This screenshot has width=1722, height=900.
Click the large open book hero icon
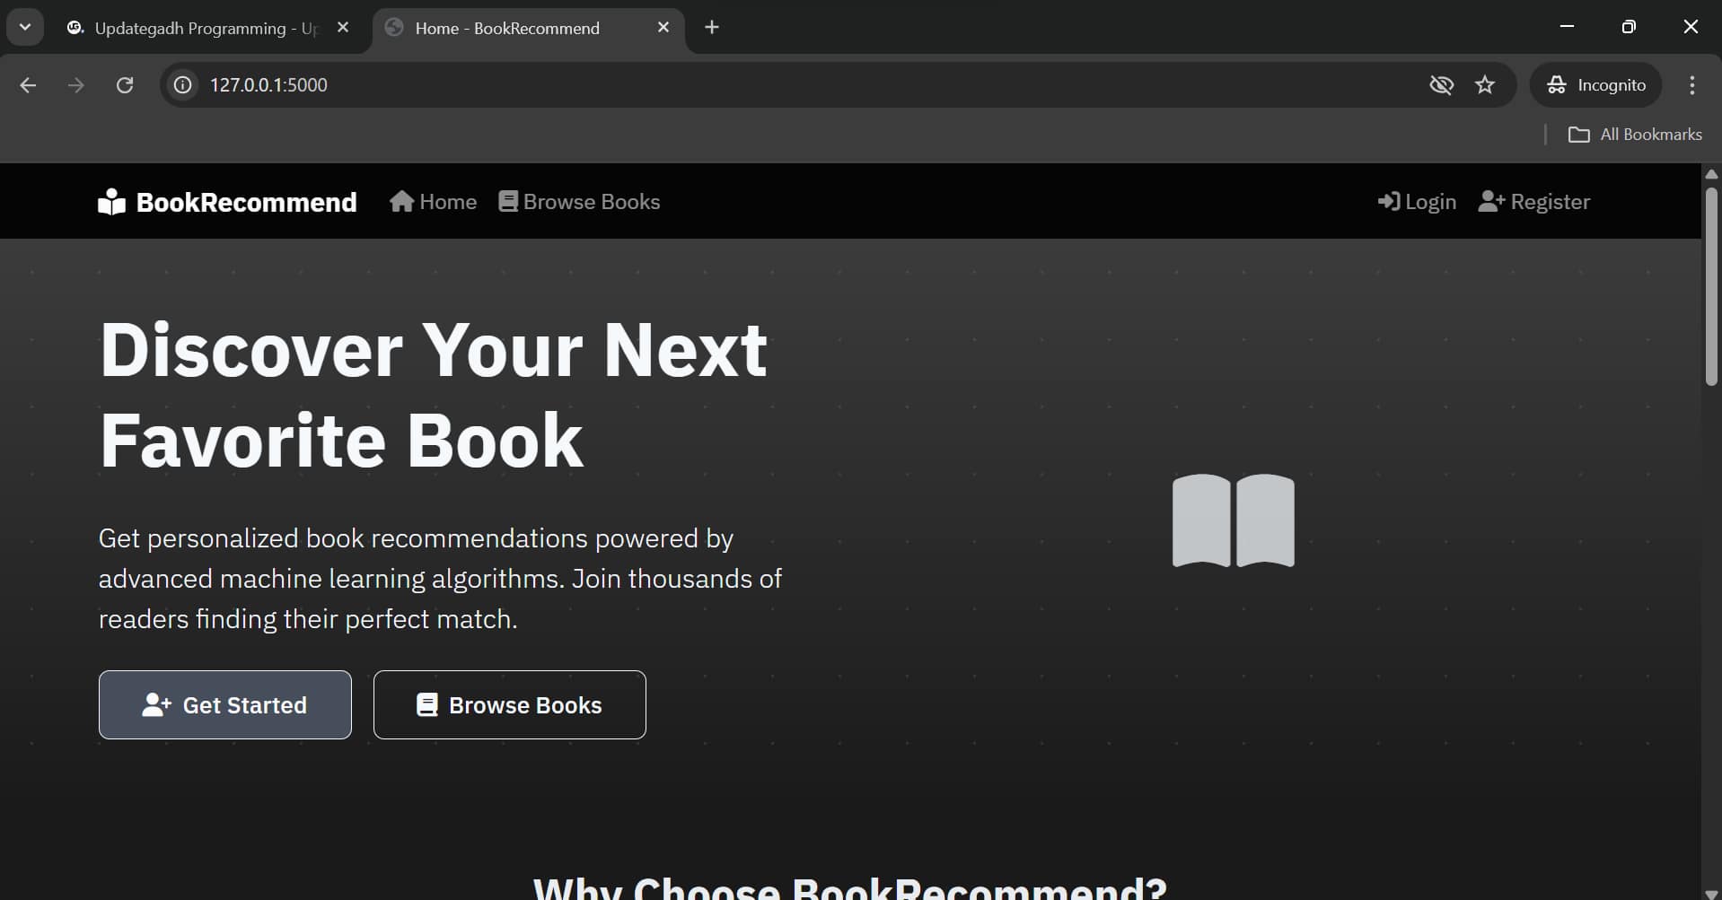[x=1233, y=520]
